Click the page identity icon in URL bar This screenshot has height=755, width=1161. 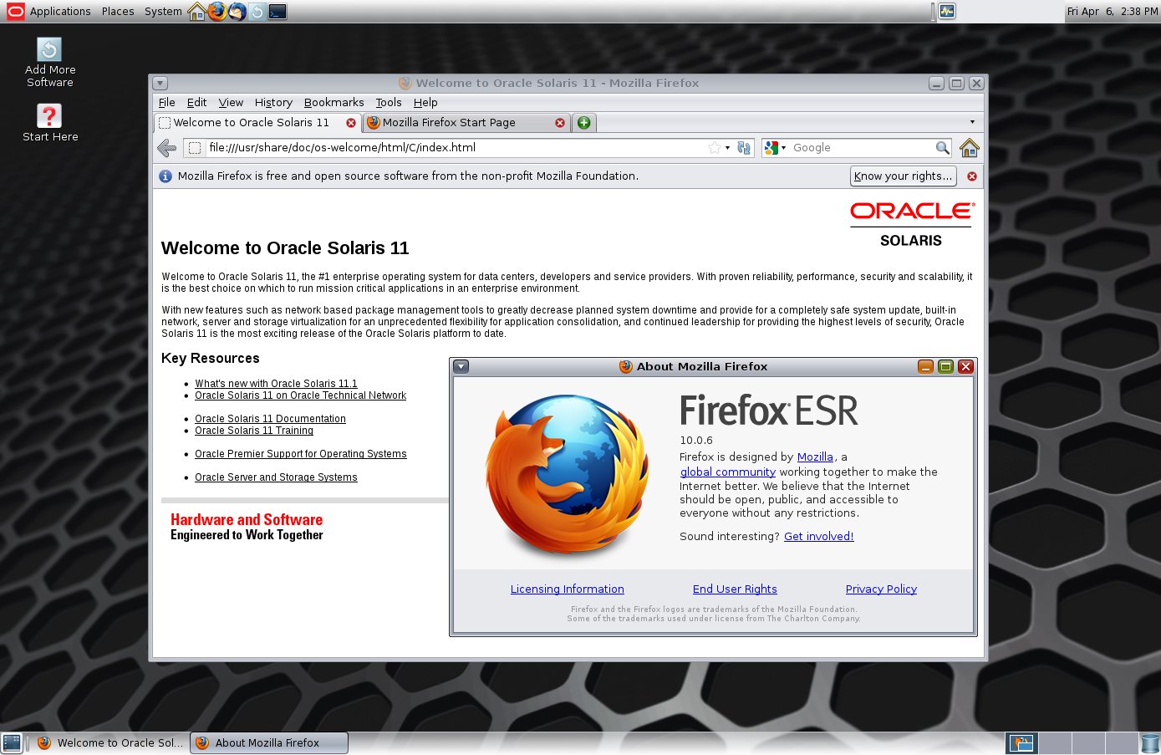click(195, 148)
